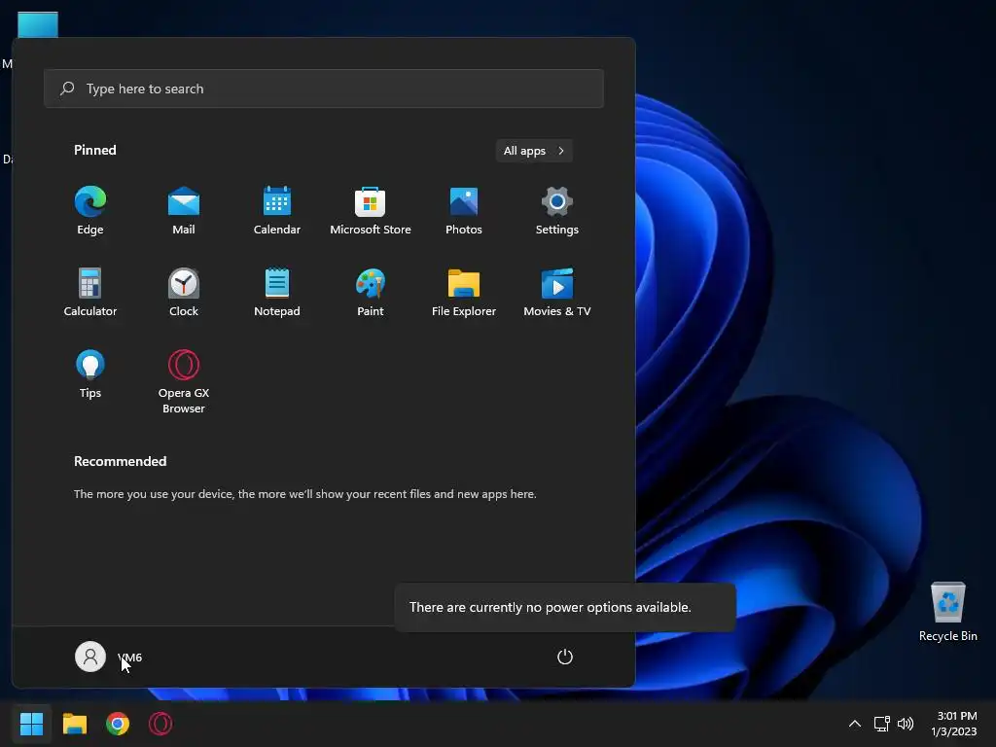Image resolution: width=996 pixels, height=747 pixels.
Task: Open File Explorer from the taskbar
Action: (74, 724)
